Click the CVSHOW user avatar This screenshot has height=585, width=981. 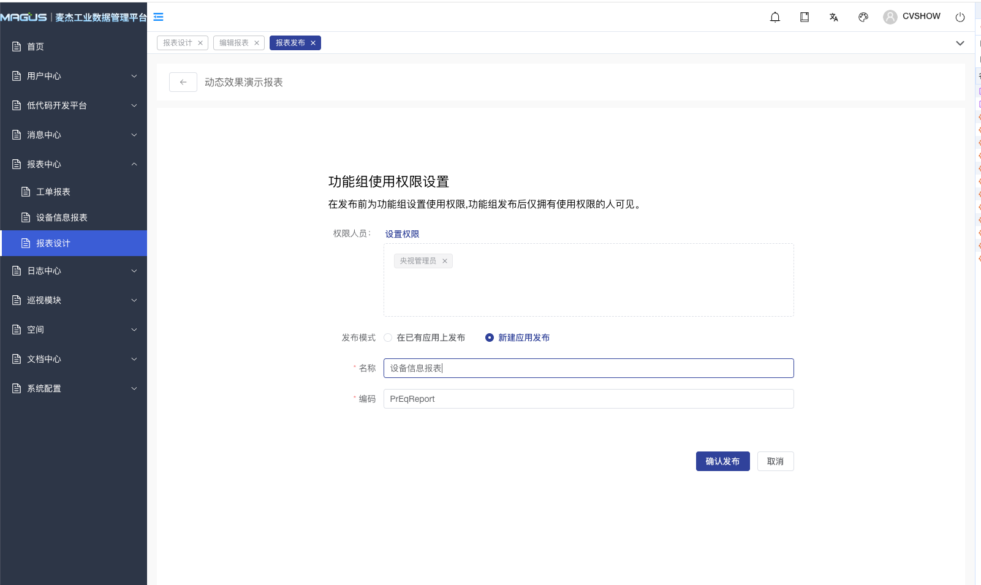[x=890, y=17]
